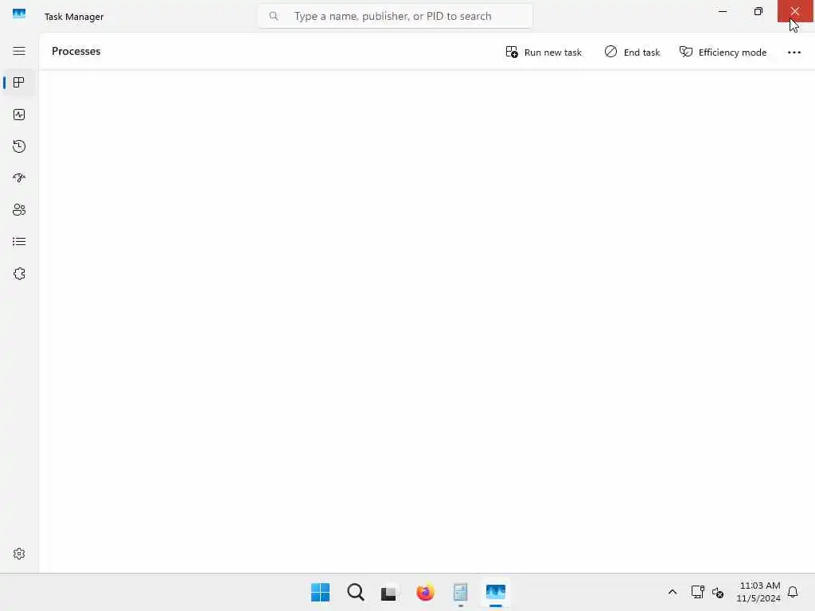Switch to Calculator in taskbar
Image resolution: width=815 pixels, height=611 pixels.
(x=461, y=592)
